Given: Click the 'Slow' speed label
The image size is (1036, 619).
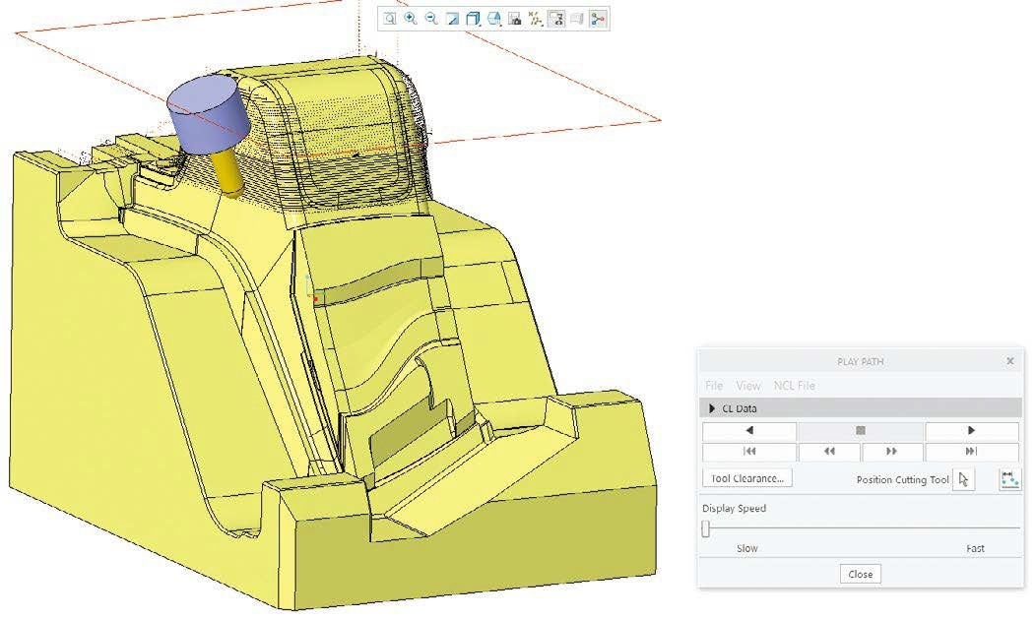Looking at the screenshot, I should [x=747, y=548].
